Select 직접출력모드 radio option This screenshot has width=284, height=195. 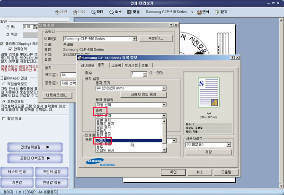point(4,84)
